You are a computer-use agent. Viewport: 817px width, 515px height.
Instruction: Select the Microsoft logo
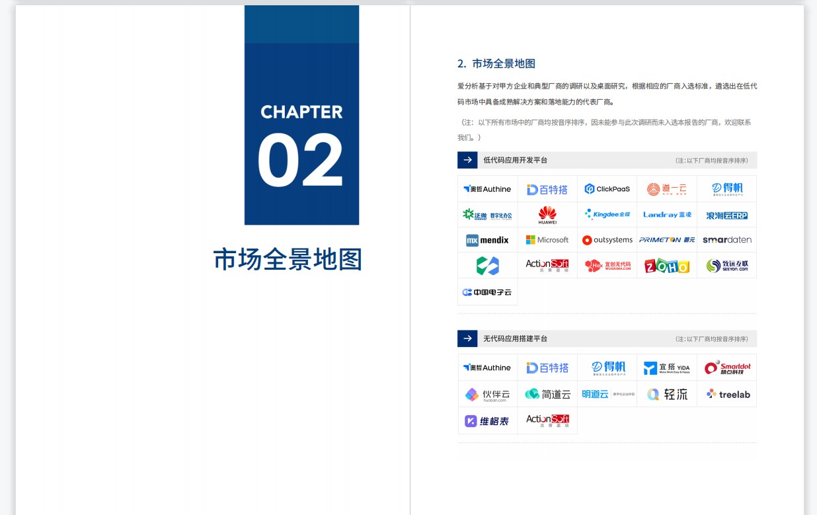(547, 240)
